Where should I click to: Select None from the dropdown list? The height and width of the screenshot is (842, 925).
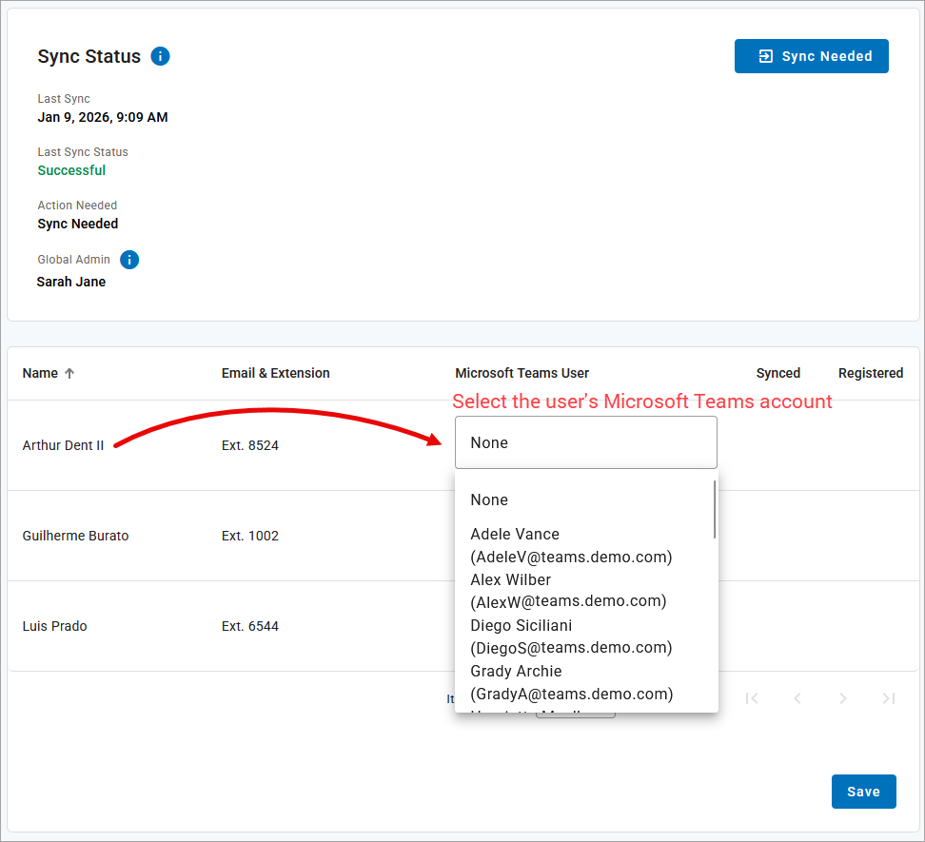pyautogui.click(x=489, y=500)
